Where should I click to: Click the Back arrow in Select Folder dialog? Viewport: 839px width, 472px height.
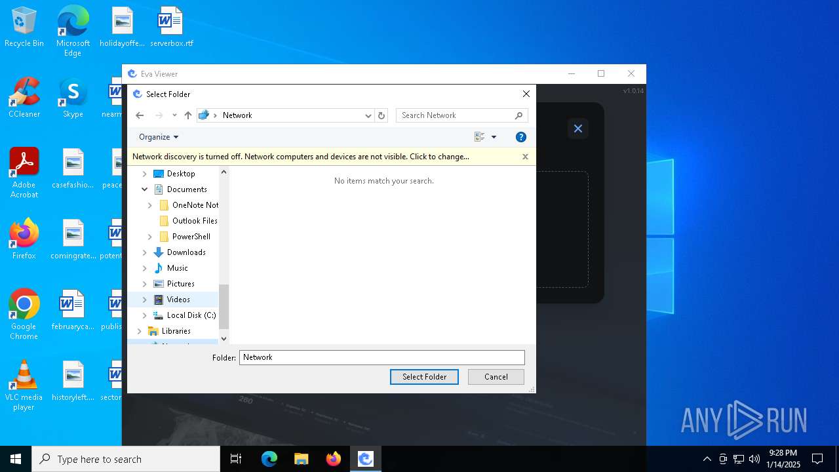(140, 115)
